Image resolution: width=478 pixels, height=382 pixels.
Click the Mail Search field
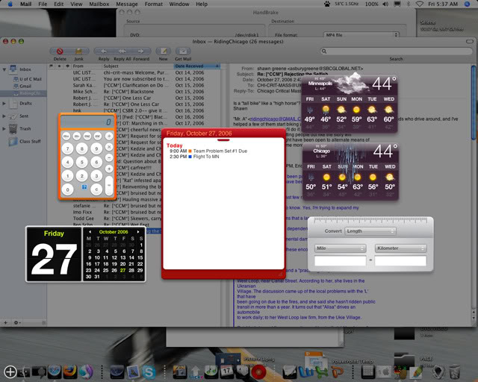396,51
